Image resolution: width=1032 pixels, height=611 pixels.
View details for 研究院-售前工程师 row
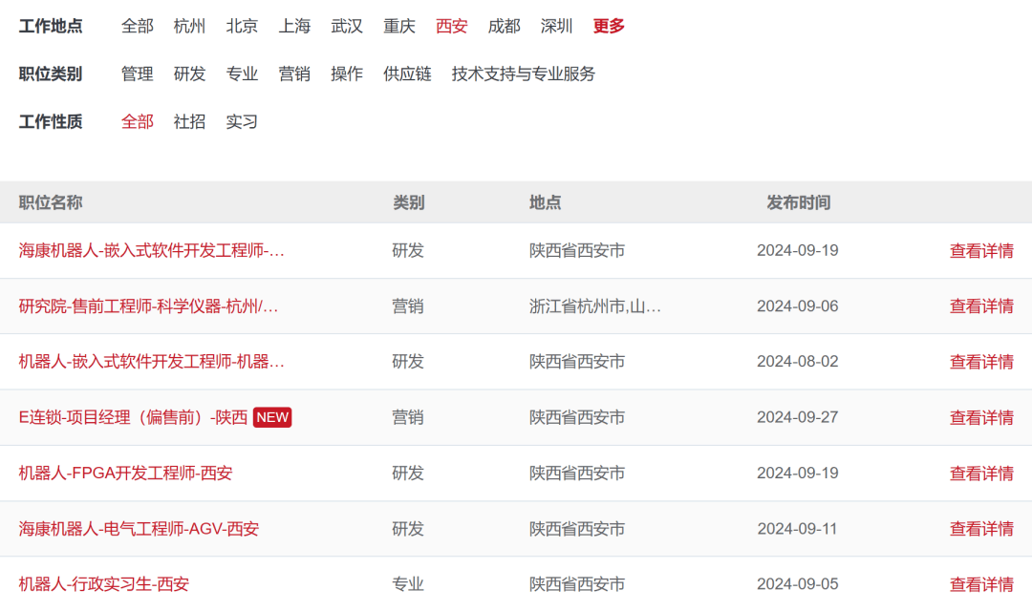coord(981,306)
